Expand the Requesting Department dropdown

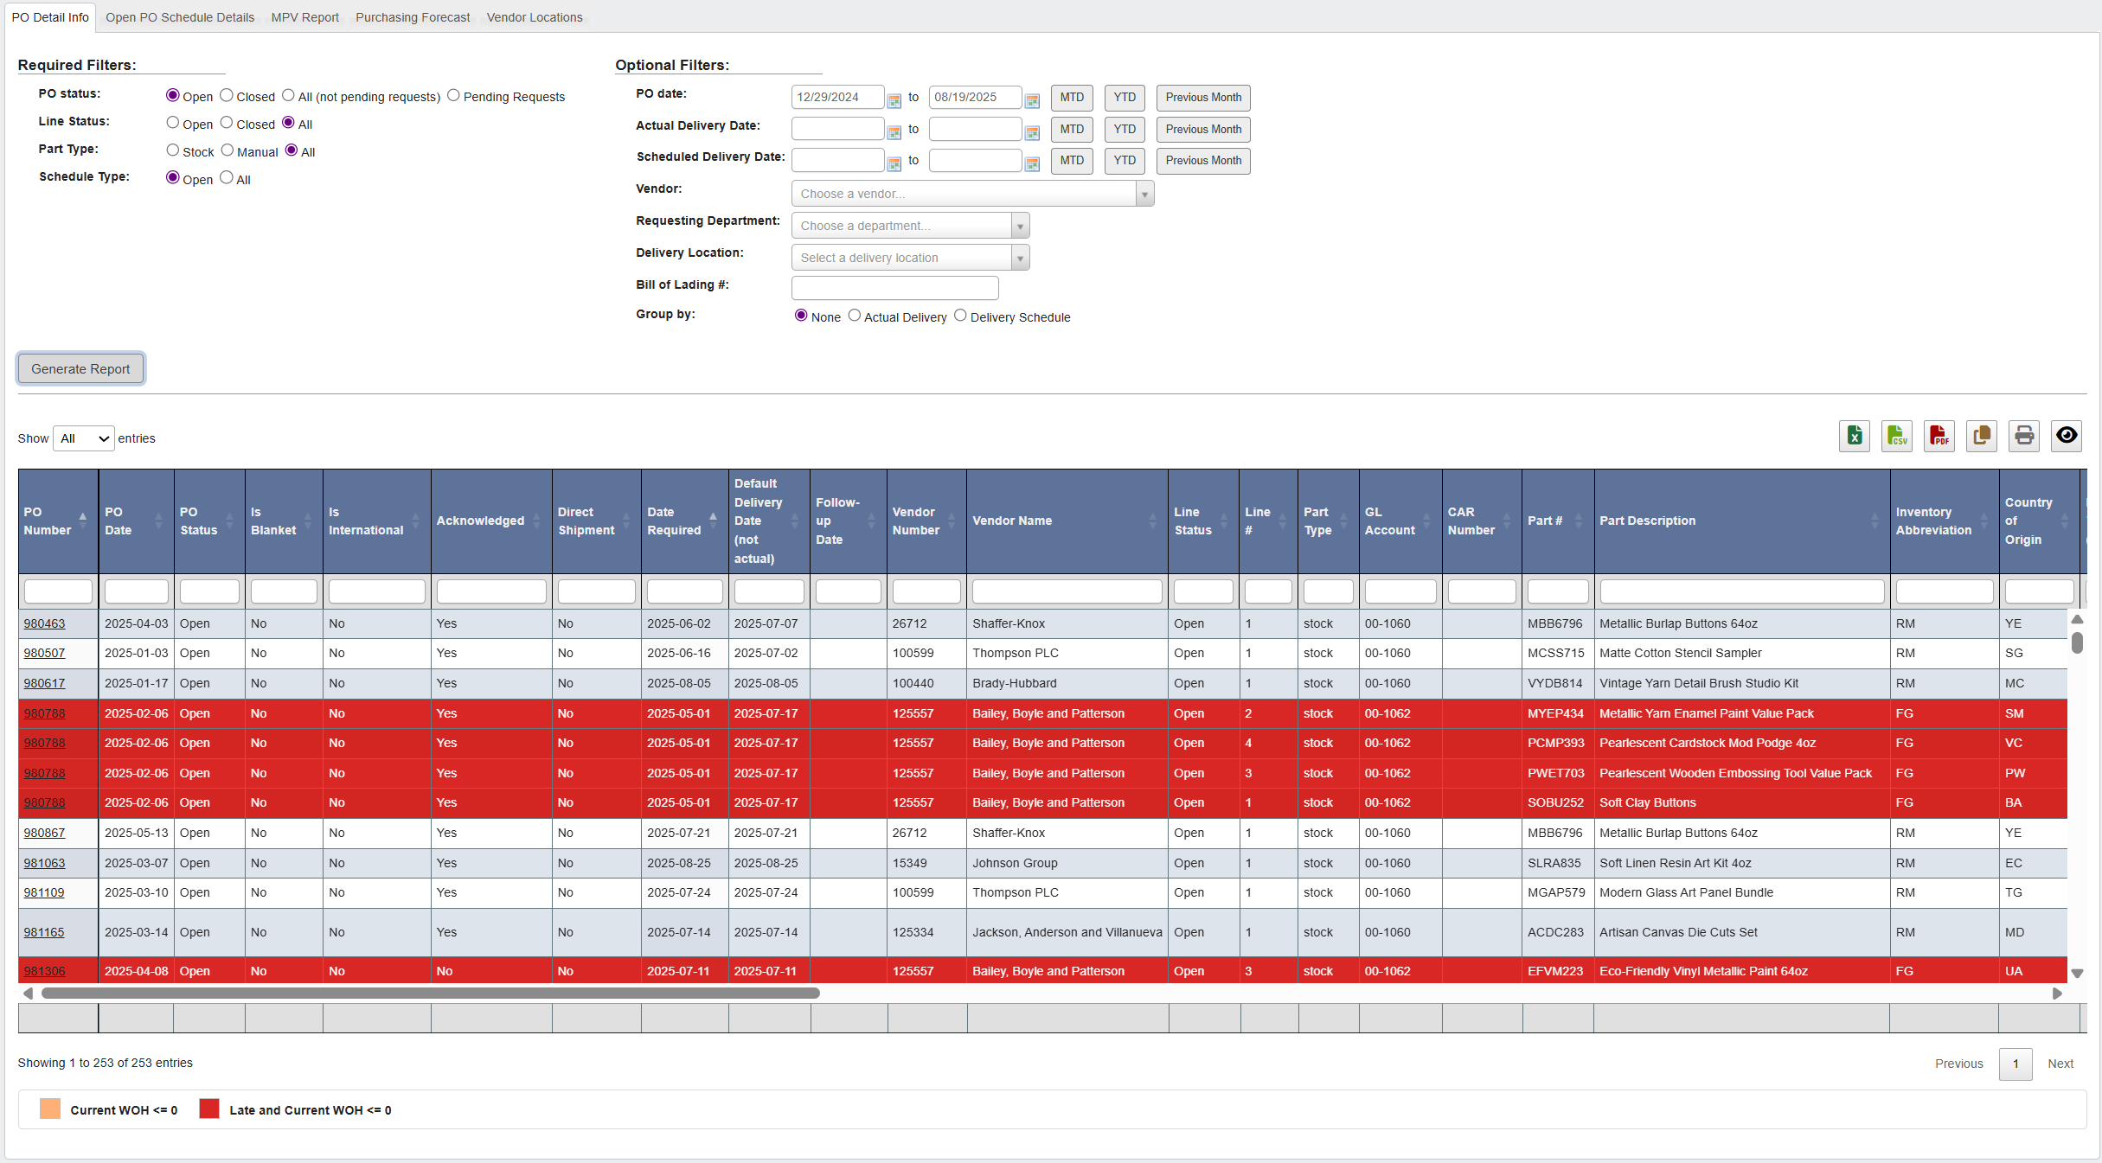pos(909,226)
